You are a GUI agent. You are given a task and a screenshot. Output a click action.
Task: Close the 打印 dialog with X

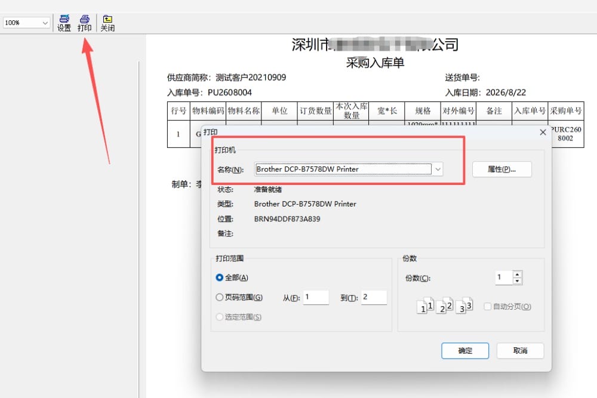click(543, 132)
